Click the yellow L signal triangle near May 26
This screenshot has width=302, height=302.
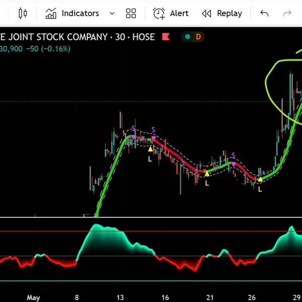tap(260, 180)
